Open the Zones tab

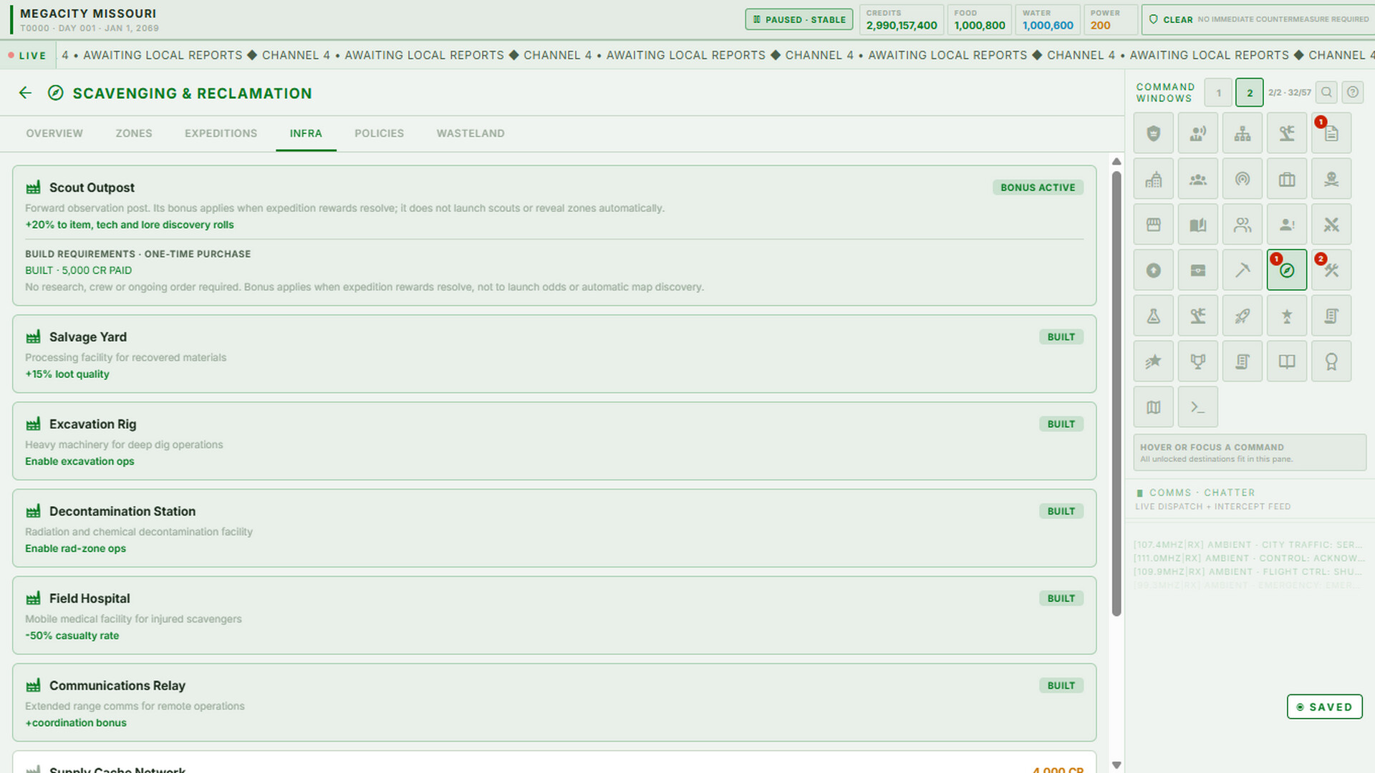[x=134, y=134]
